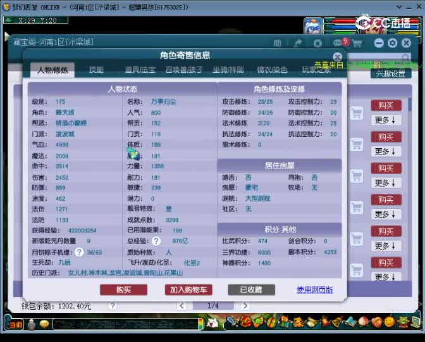Click the 助 helper icon in 藏宝阁 header
Viewport: 425px width, 342px height.
click(x=277, y=43)
